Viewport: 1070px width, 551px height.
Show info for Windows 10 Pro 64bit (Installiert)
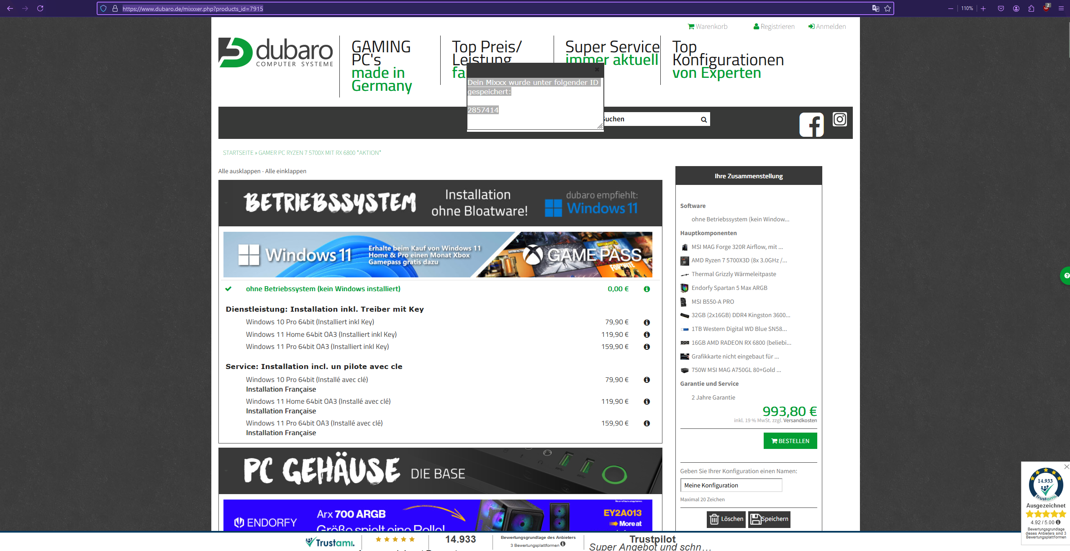pos(647,322)
